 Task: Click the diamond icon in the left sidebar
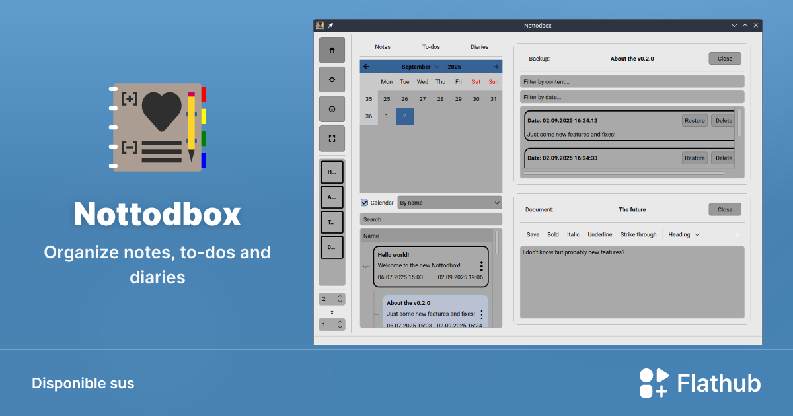pos(332,79)
